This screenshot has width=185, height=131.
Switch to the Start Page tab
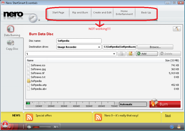(58, 13)
